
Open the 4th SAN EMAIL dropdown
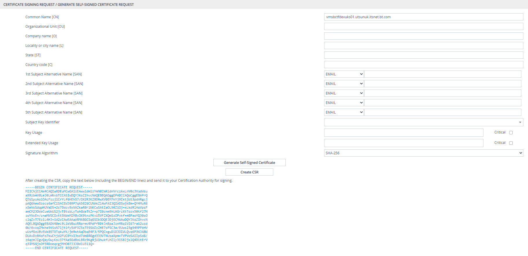pos(344,103)
